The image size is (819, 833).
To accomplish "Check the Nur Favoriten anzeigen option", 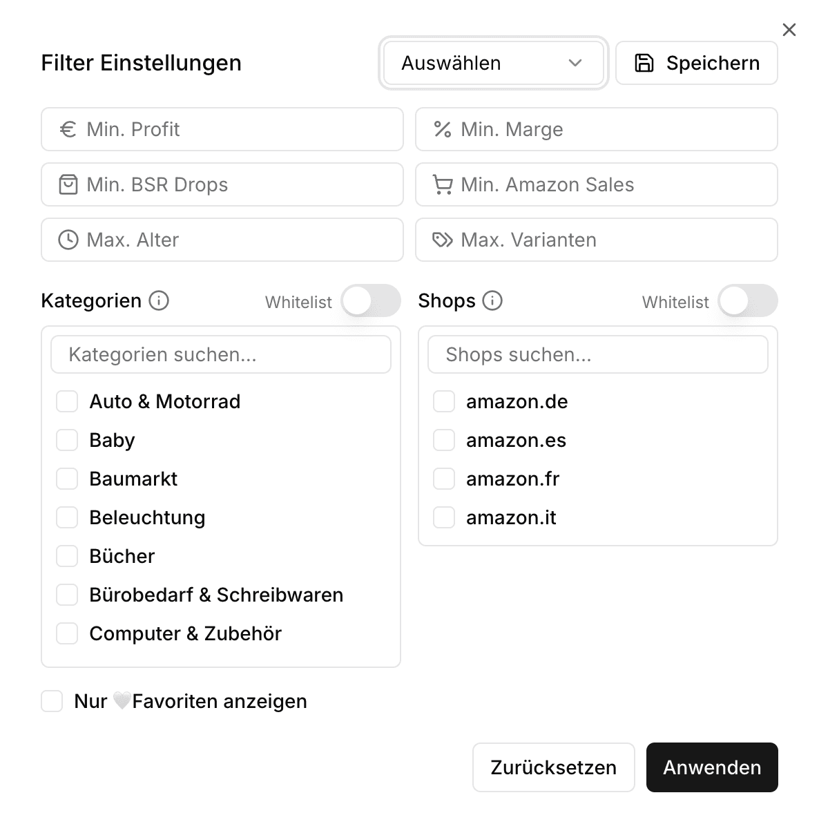I will [52, 701].
